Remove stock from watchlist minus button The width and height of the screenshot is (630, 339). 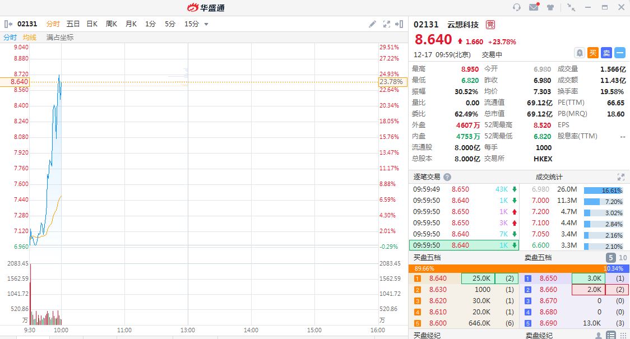coord(620,53)
